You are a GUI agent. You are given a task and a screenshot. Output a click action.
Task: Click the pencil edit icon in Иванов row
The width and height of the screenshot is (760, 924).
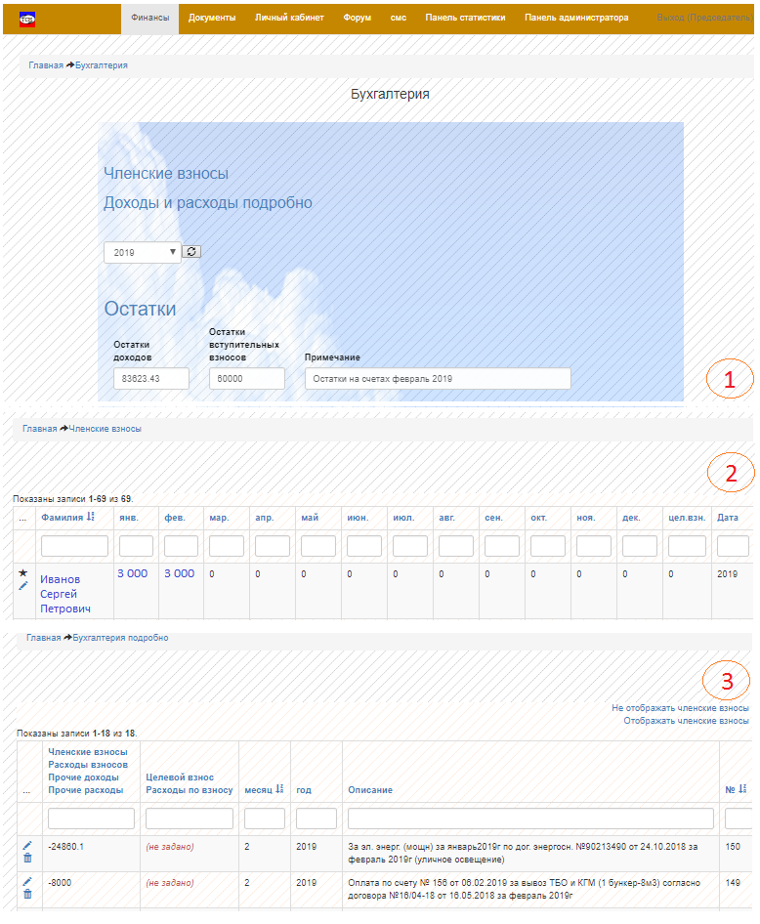point(23,586)
